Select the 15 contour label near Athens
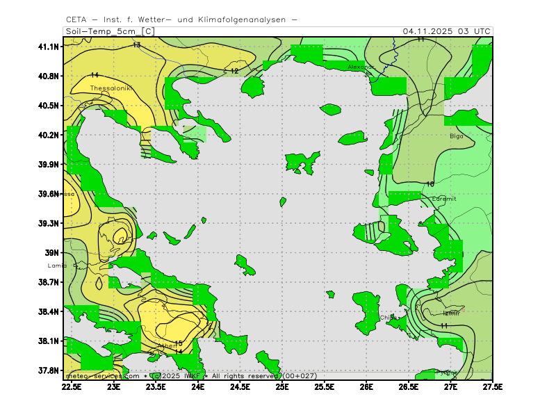This screenshot has width=556, height=417. point(179,343)
